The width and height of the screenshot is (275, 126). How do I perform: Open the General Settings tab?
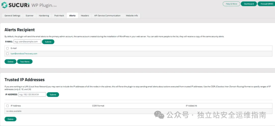[12, 15]
